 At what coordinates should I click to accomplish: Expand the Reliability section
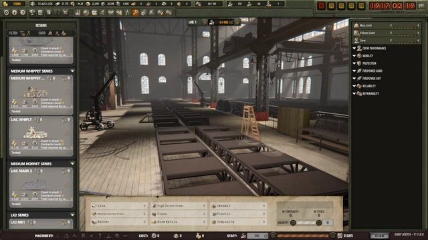tap(354, 86)
